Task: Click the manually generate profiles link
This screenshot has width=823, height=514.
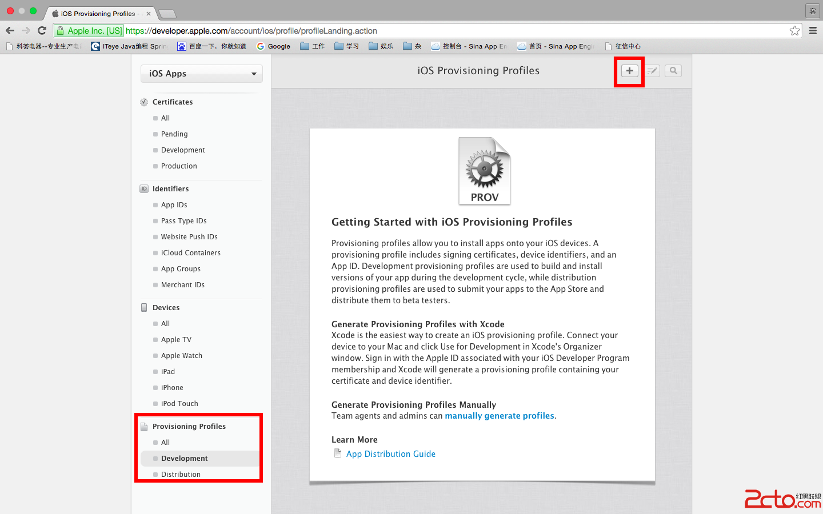Action: 500,416
